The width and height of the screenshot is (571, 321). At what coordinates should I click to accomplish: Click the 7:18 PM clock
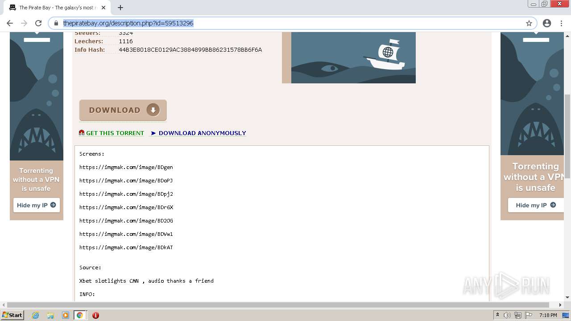548,315
